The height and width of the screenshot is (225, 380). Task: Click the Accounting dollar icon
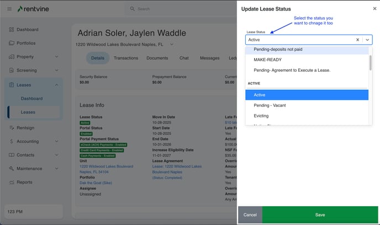tap(12, 141)
